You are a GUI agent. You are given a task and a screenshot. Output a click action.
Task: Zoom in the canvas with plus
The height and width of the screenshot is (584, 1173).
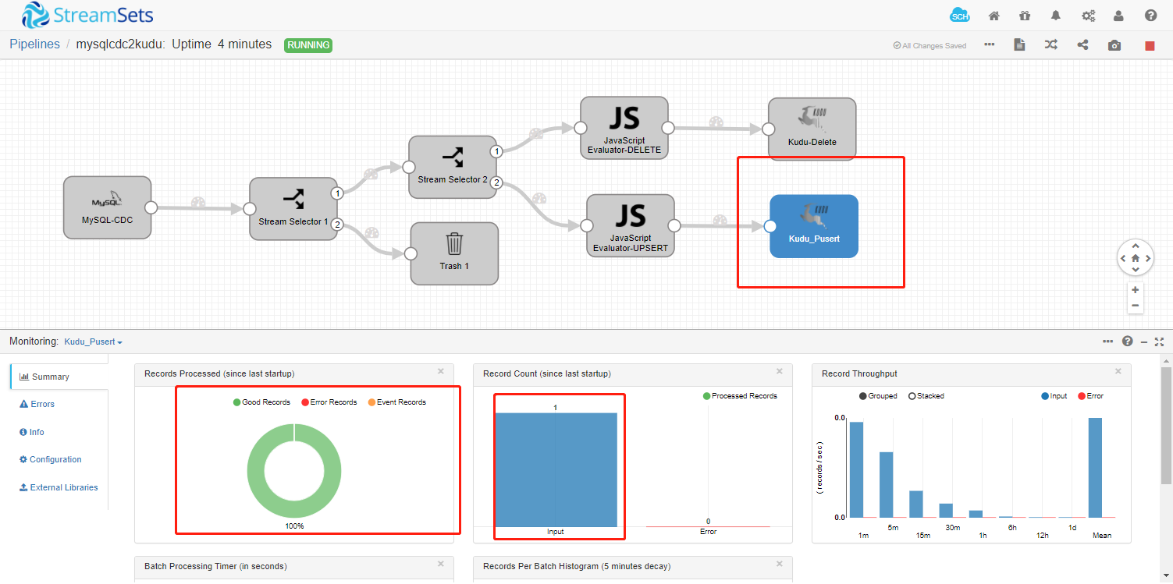tap(1136, 290)
